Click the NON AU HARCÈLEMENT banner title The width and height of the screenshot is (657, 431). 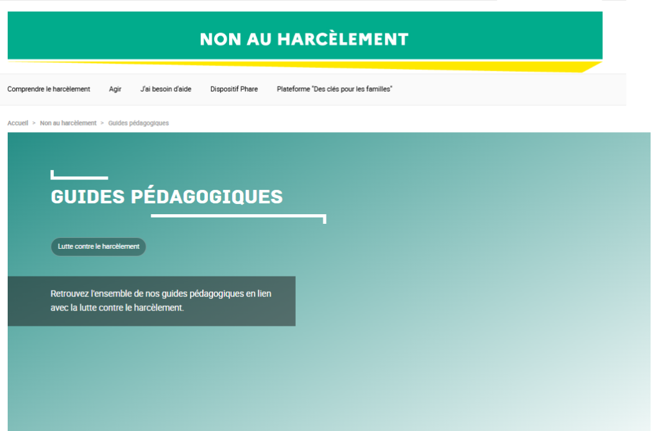(304, 39)
